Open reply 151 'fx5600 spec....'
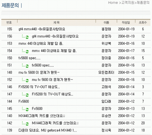Image resolution: width=152 pixels, height=135 pixels. click(x=43, y=65)
